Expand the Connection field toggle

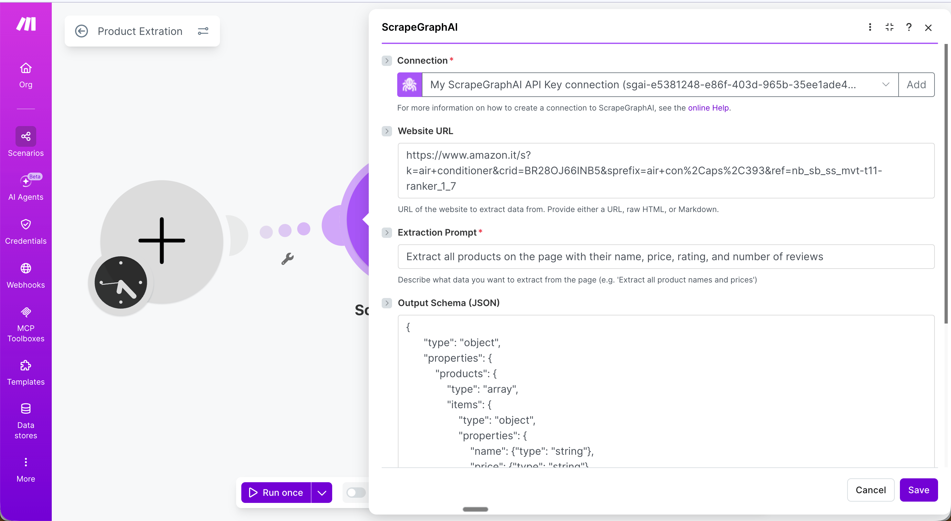tap(387, 60)
